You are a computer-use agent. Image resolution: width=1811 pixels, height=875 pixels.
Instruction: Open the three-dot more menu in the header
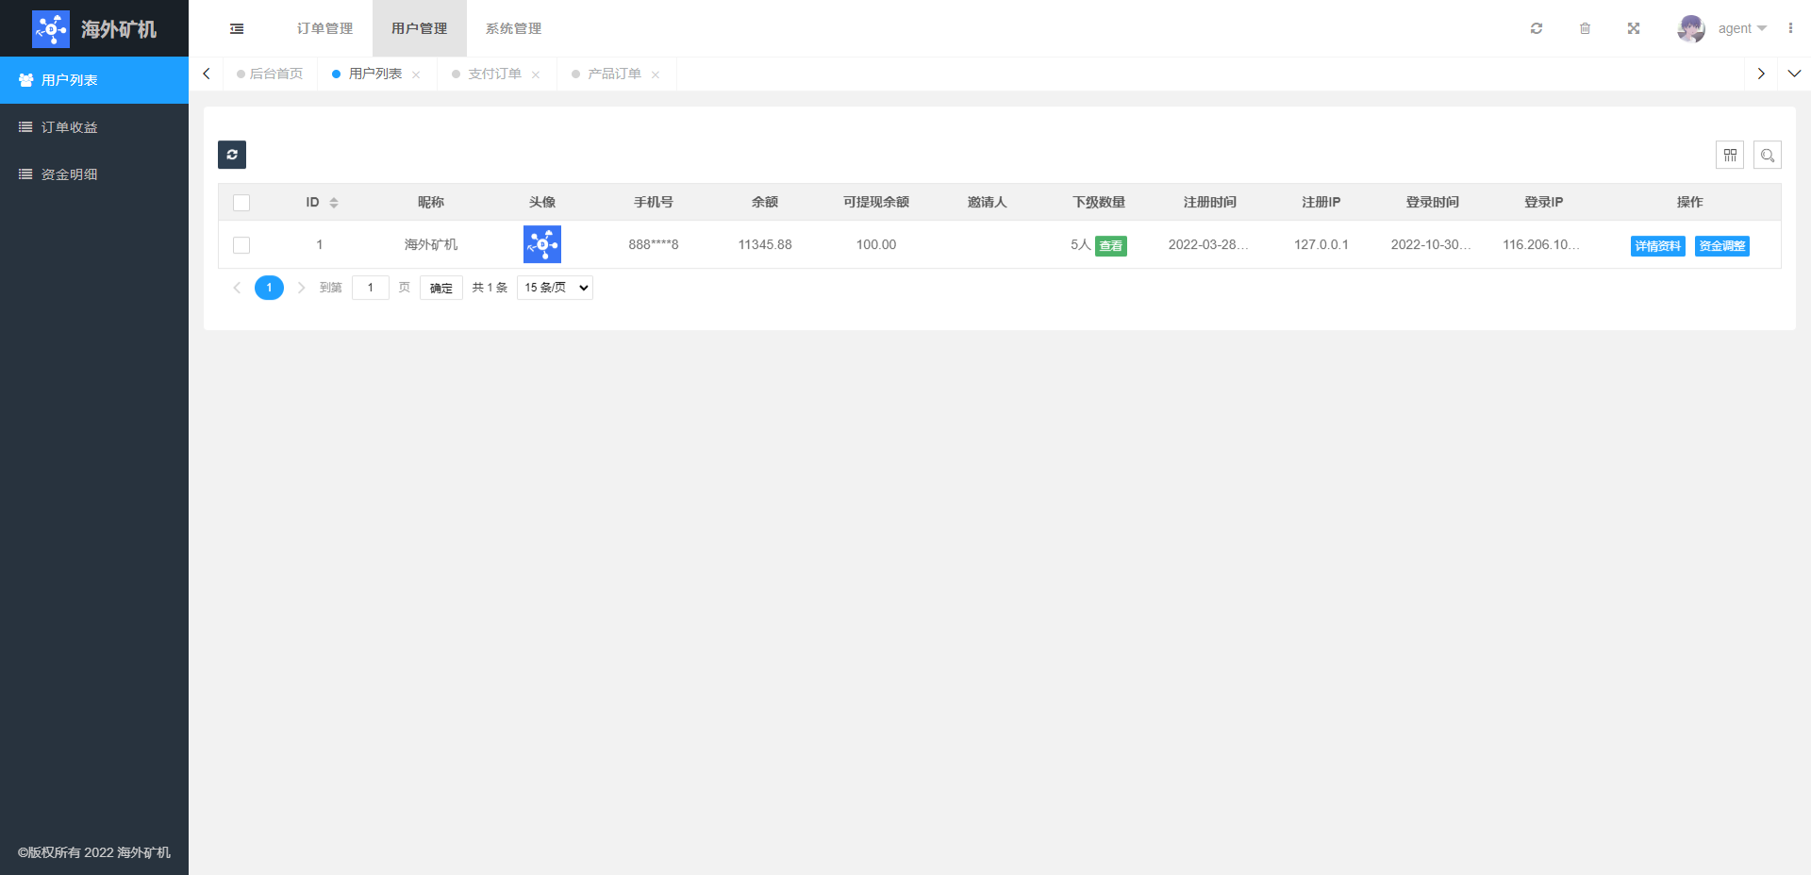click(x=1790, y=28)
